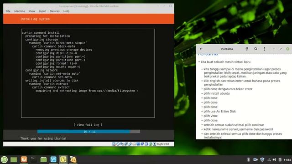Screen dimensions: 292x164
Task: Click the Right Ctrl host key label
Action: pos(163,144)
